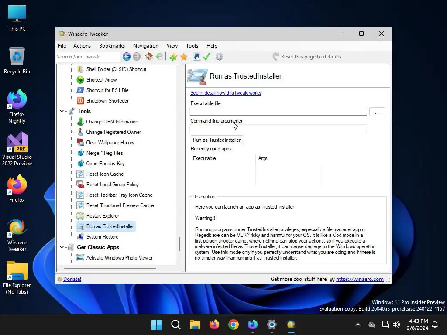Click the System Restore icon
This screenshot has height=335, width=447.
(80, 237)
